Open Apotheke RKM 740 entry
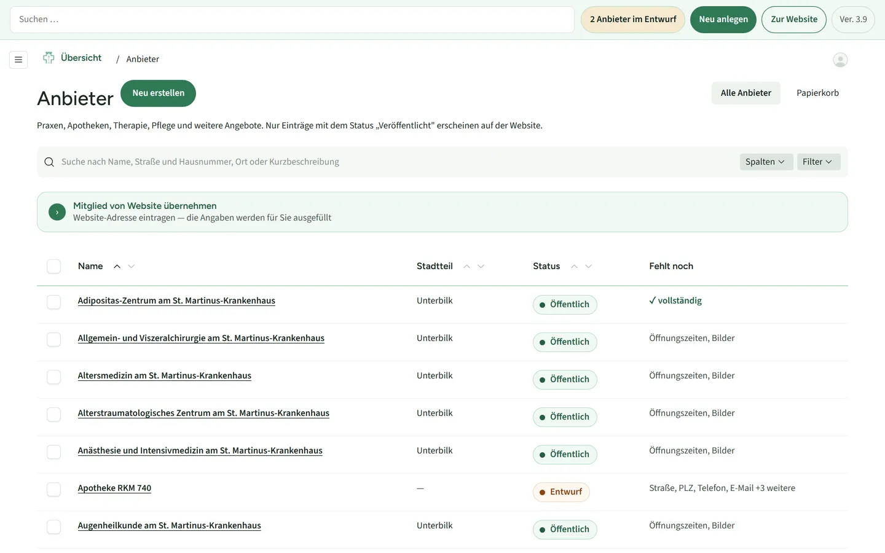This screenshot has width=885, height=553. [x=114, y=488]
